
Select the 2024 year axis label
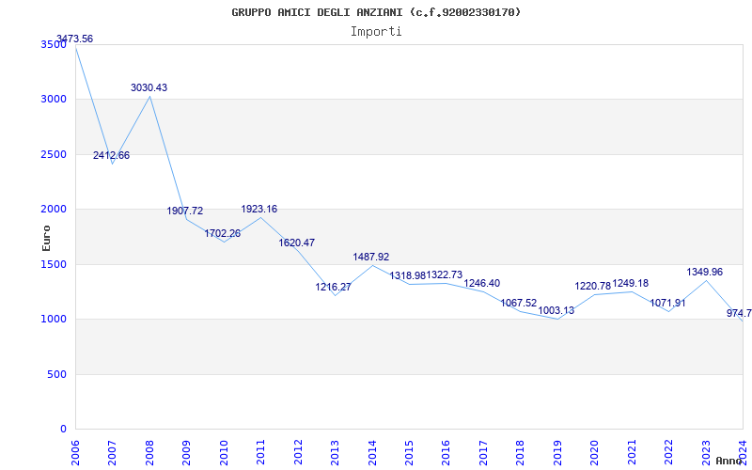(x=743, y=452)
